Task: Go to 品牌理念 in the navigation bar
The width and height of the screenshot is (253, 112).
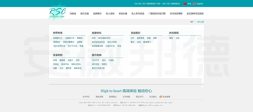Action: coord(97,14)
